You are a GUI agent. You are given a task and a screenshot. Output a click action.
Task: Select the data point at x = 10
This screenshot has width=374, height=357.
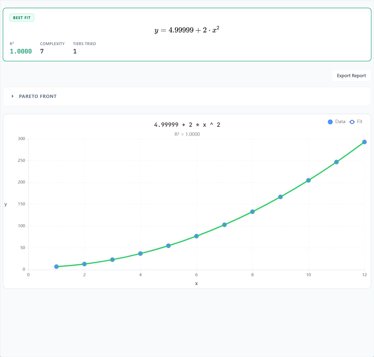[x=308, y=180]
